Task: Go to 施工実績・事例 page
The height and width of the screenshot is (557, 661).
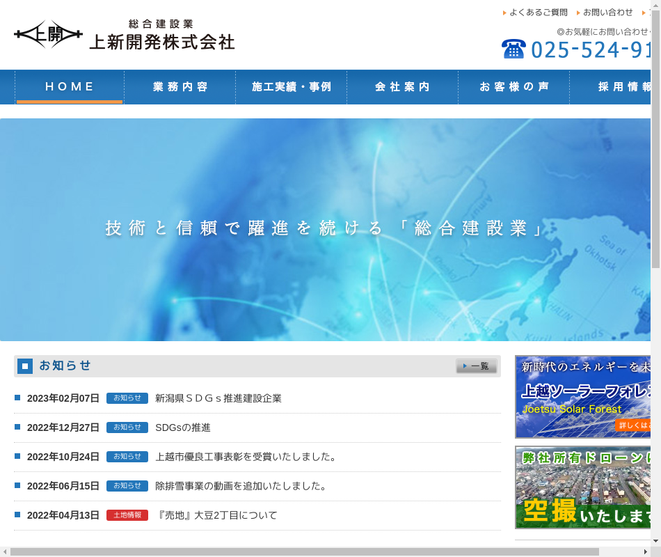Action: (x=292, y=87)
